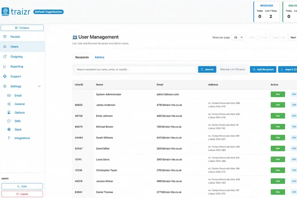Click the plus icon in Add Recipient
The image size is (297, 198).
[254, 70]
